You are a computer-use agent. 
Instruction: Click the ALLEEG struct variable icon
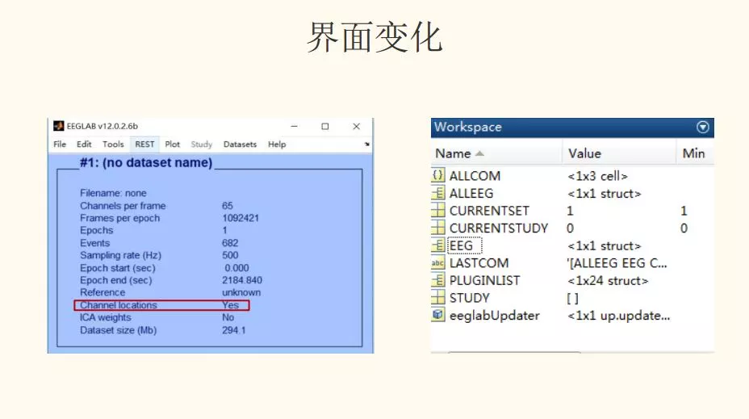[x=438, y=194]
